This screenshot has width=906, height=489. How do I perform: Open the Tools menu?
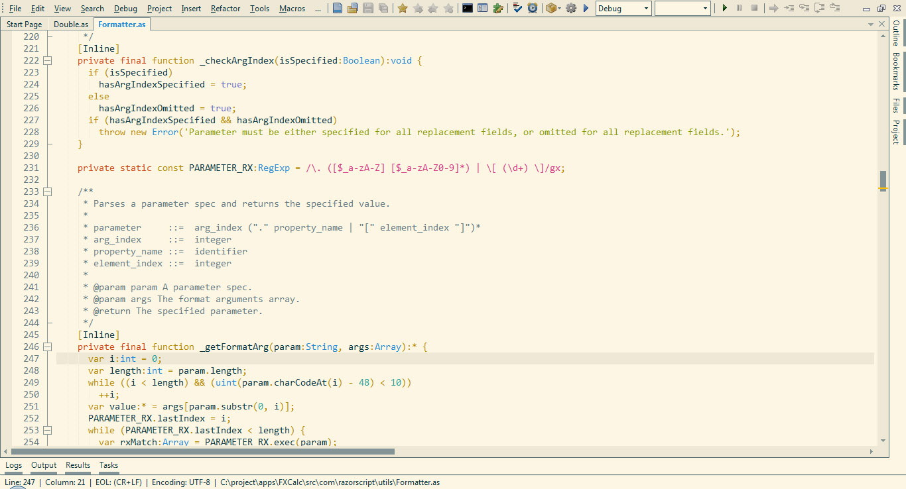tap(259, 9)
